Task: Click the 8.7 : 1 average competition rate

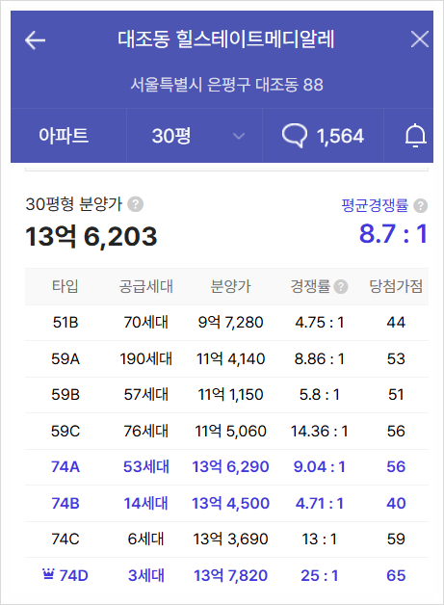Action: (x=393, y=234)
